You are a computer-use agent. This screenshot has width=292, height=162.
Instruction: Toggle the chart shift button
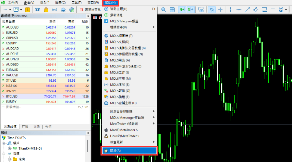pyautogui.click(x=190, y=10)
